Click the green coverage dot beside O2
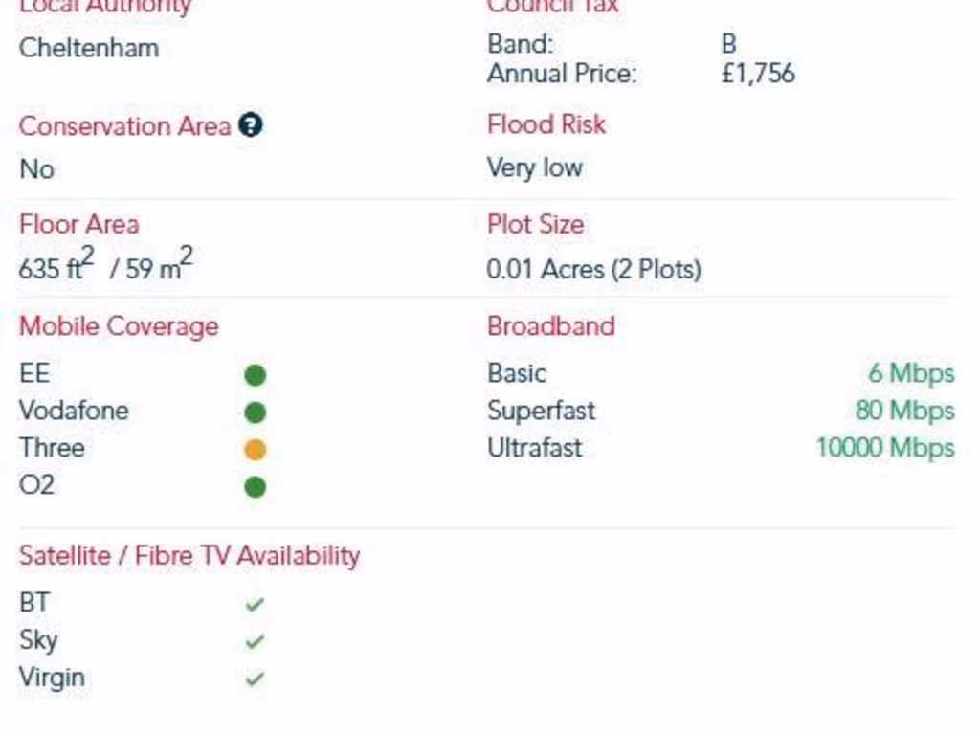The width and height of the screenshot is (980, 735). tap(255, 487)
